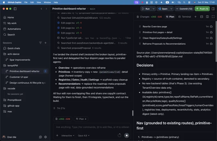Screen dimensions: 217x141
Task: Open the Oren Me account profile
Action: tap(9, 137)
